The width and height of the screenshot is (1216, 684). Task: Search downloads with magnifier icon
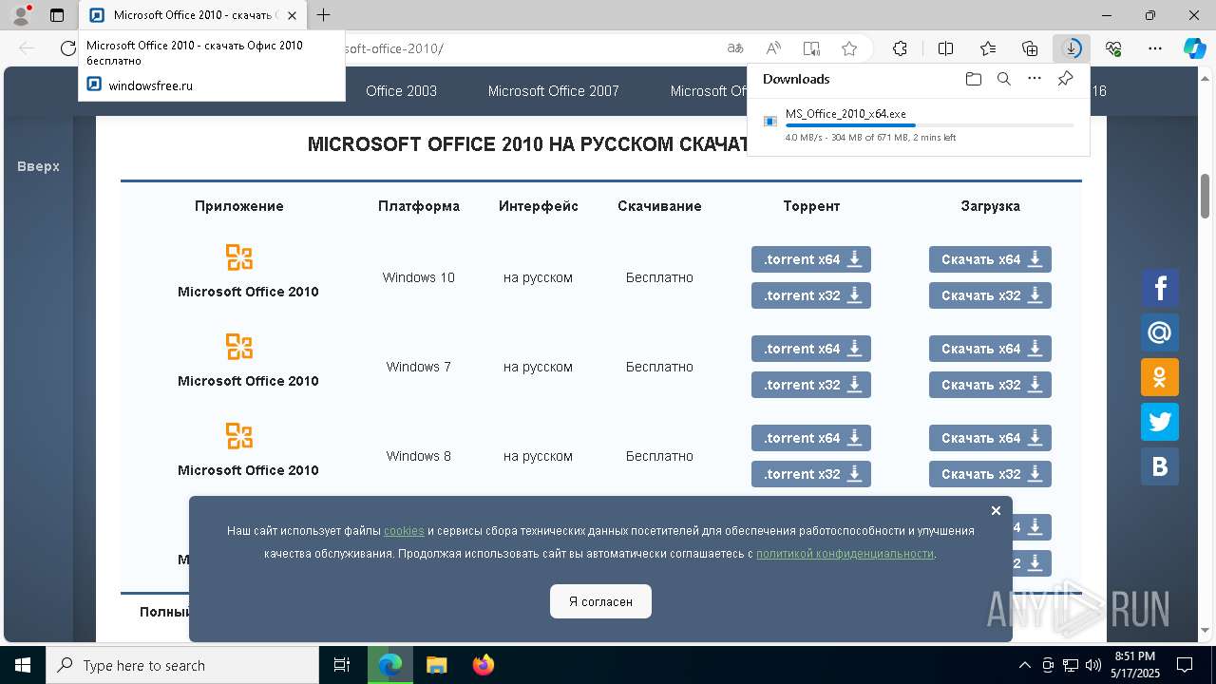[1003, 79]
